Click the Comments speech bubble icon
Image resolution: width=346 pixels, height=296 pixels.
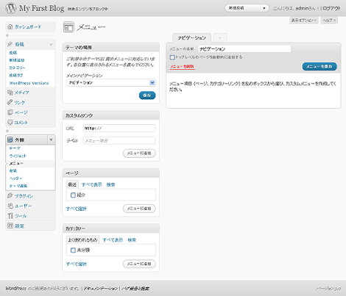coord(10,122)
